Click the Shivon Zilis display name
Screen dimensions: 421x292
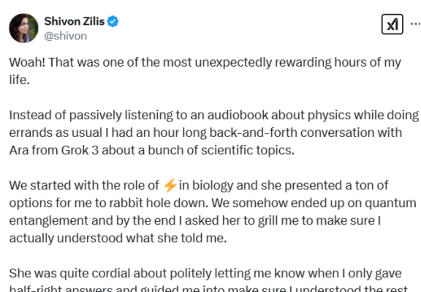pos(74,21)
